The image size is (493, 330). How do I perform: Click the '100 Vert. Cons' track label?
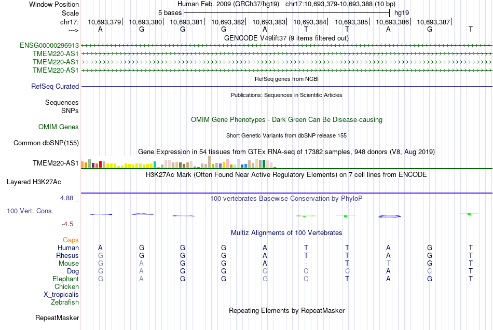(x=29, y=211)
